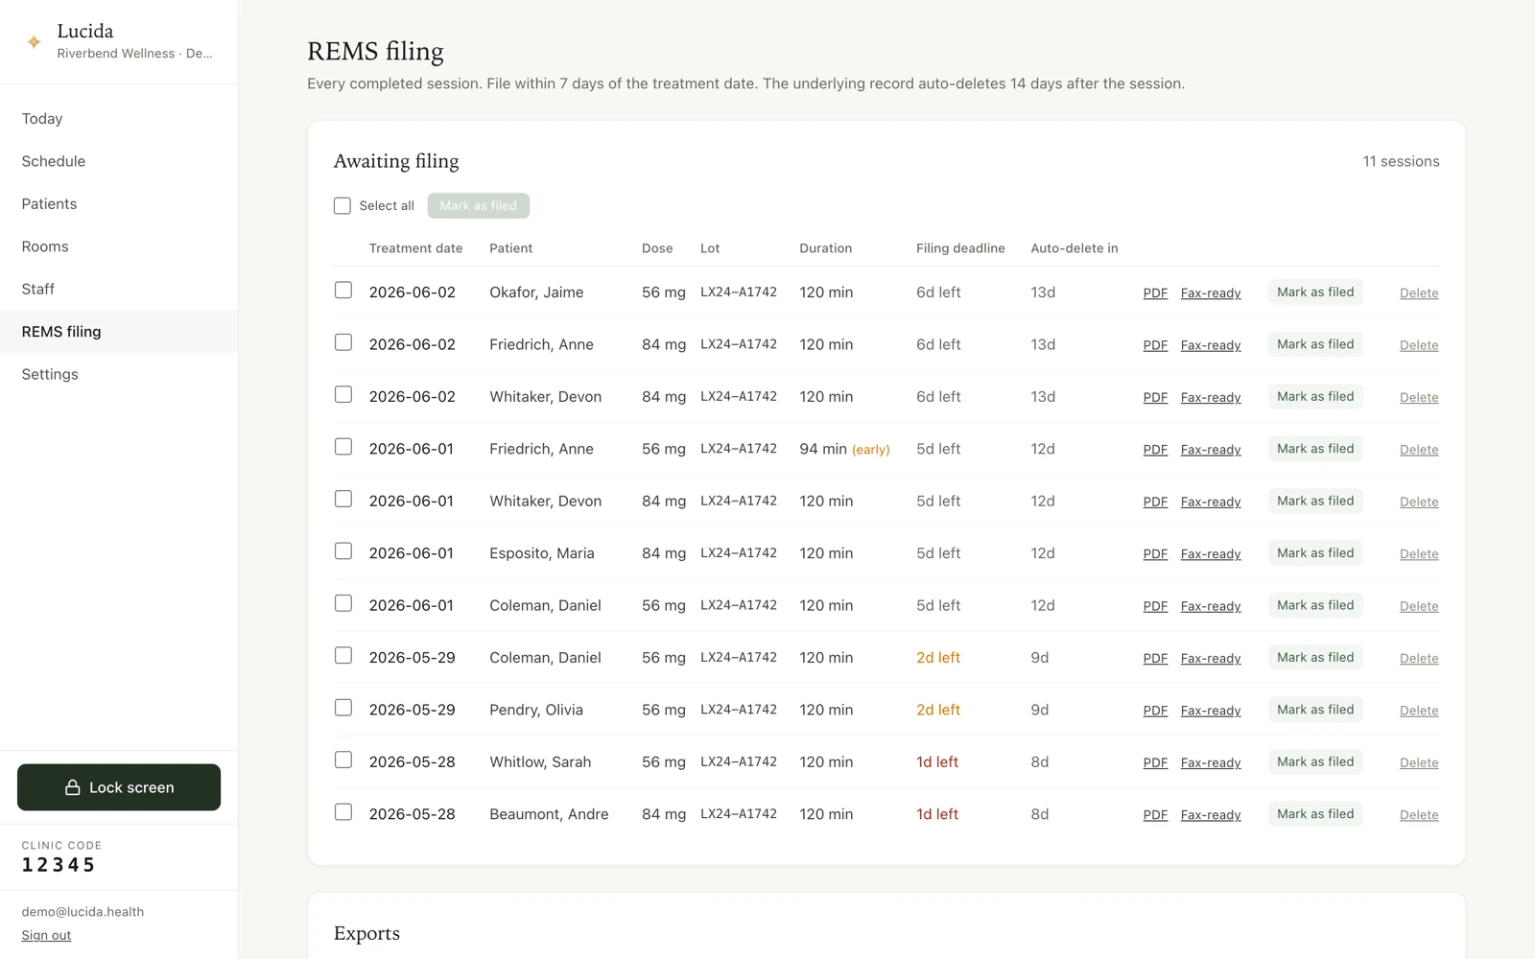Check the Whitaker, Devon 2026-06-02 row checkbox
The image size is (1535, 959).
click(343, 395)
